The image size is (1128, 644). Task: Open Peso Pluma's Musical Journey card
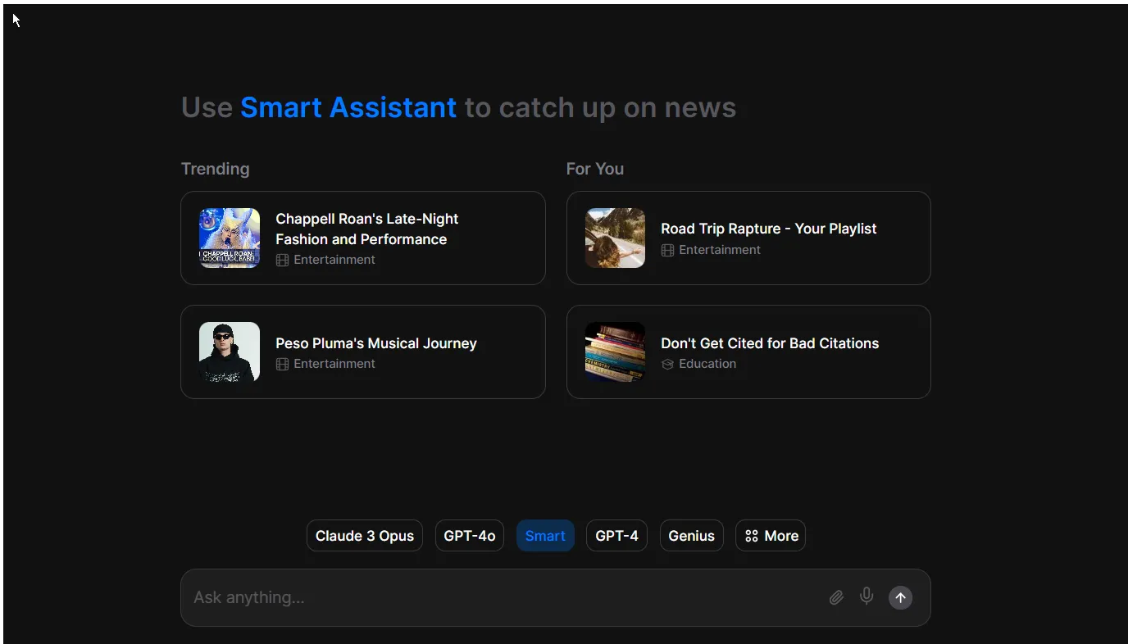coord(363,351)
